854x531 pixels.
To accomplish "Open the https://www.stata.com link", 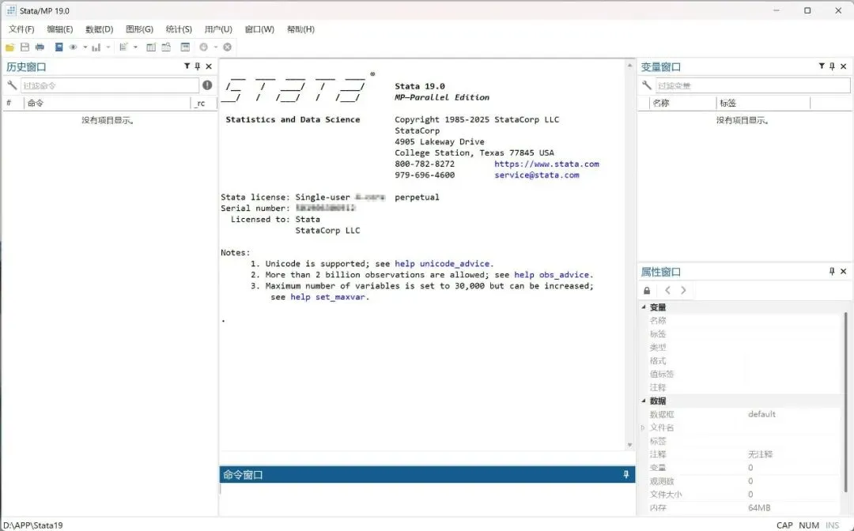I will coord(547,164).
